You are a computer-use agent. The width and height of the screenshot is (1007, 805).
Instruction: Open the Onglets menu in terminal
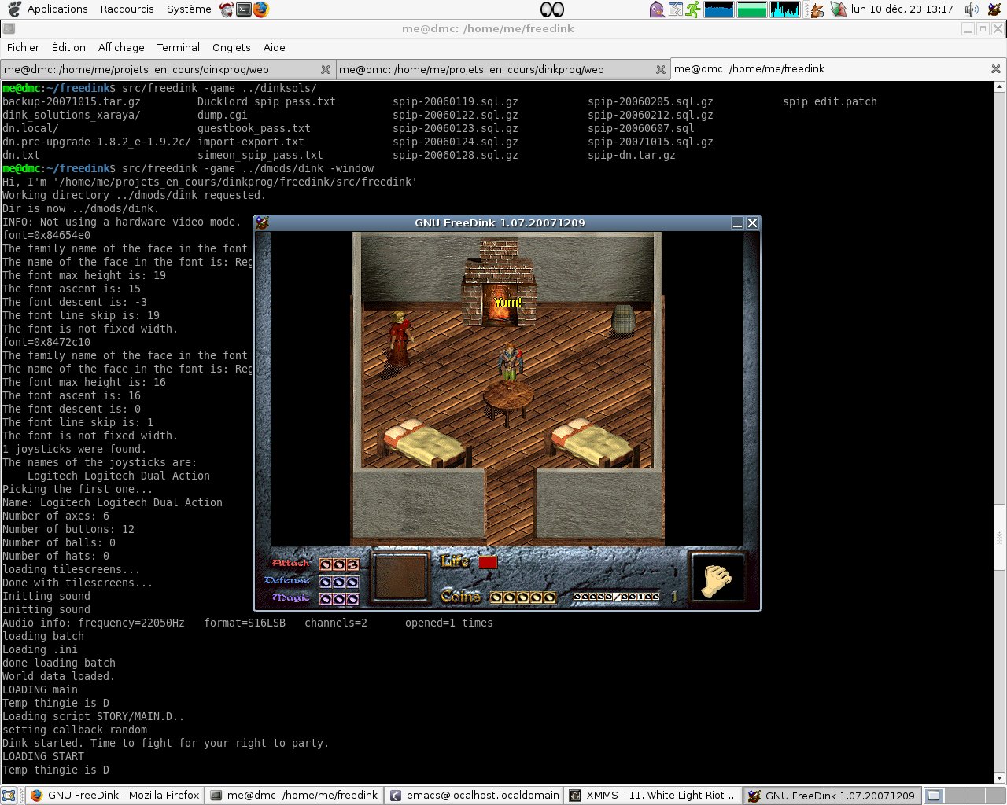tap(231, 47)
